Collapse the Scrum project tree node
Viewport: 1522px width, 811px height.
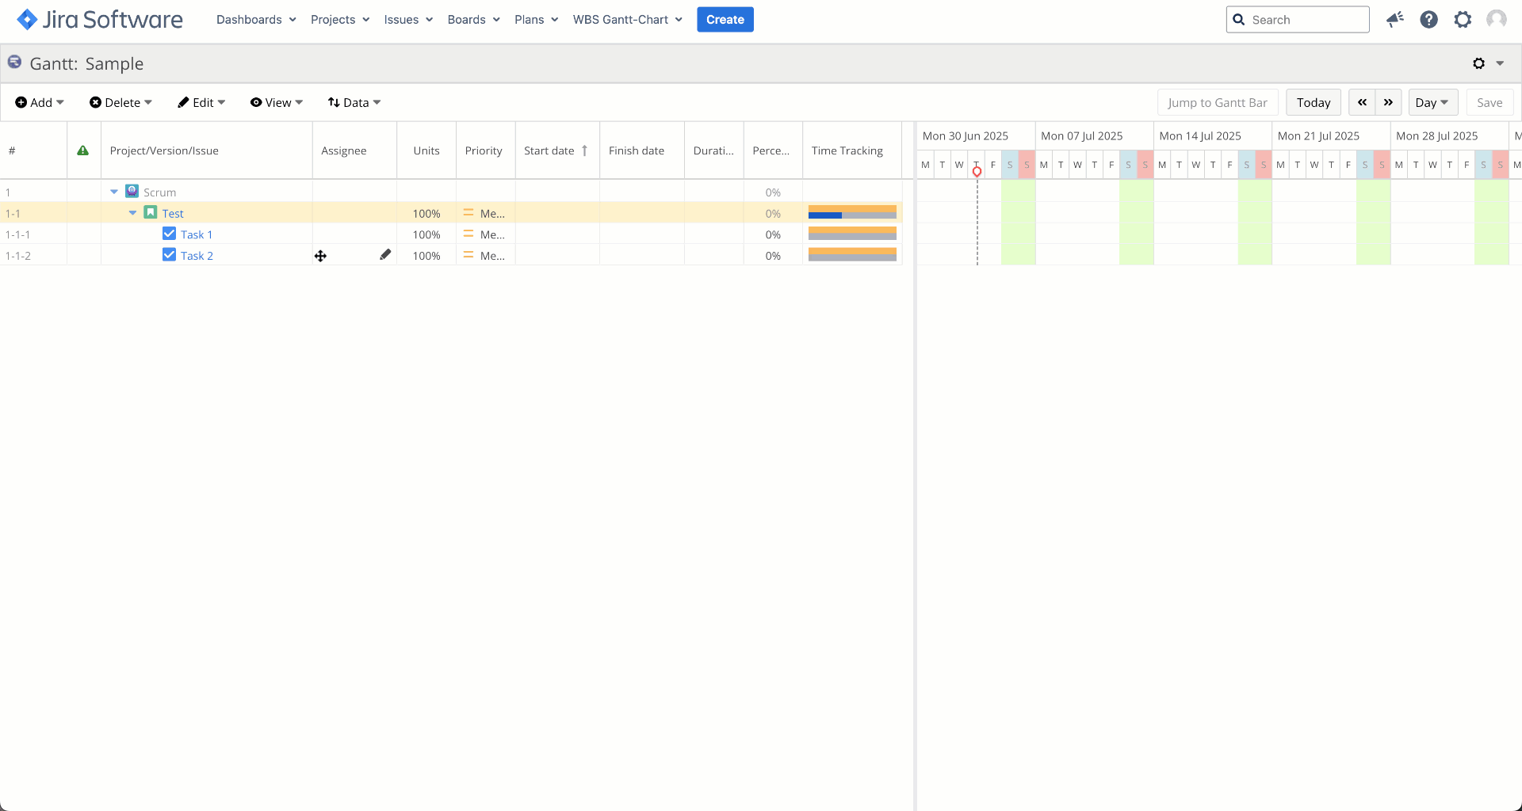tap(114, 192)
